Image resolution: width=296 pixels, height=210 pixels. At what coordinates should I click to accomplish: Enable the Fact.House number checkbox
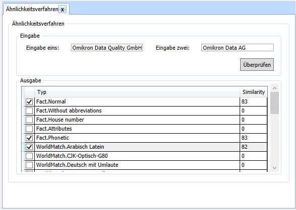[x=29, y=120]
